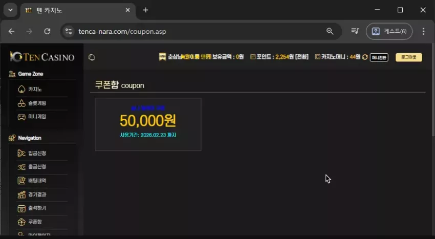Click the C casino money icon
The image size is (435, 239).
[317, 57]
